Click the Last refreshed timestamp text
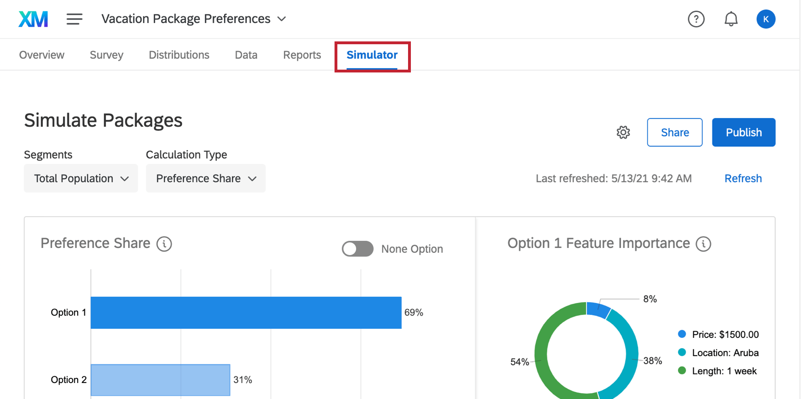The image size is (801, 399). point(613,178)
